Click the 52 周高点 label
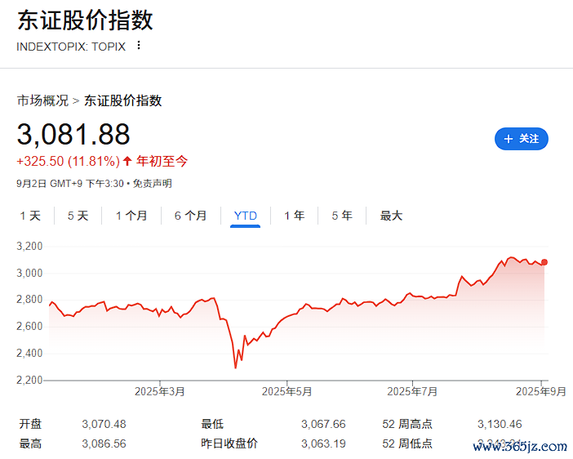 407,424
